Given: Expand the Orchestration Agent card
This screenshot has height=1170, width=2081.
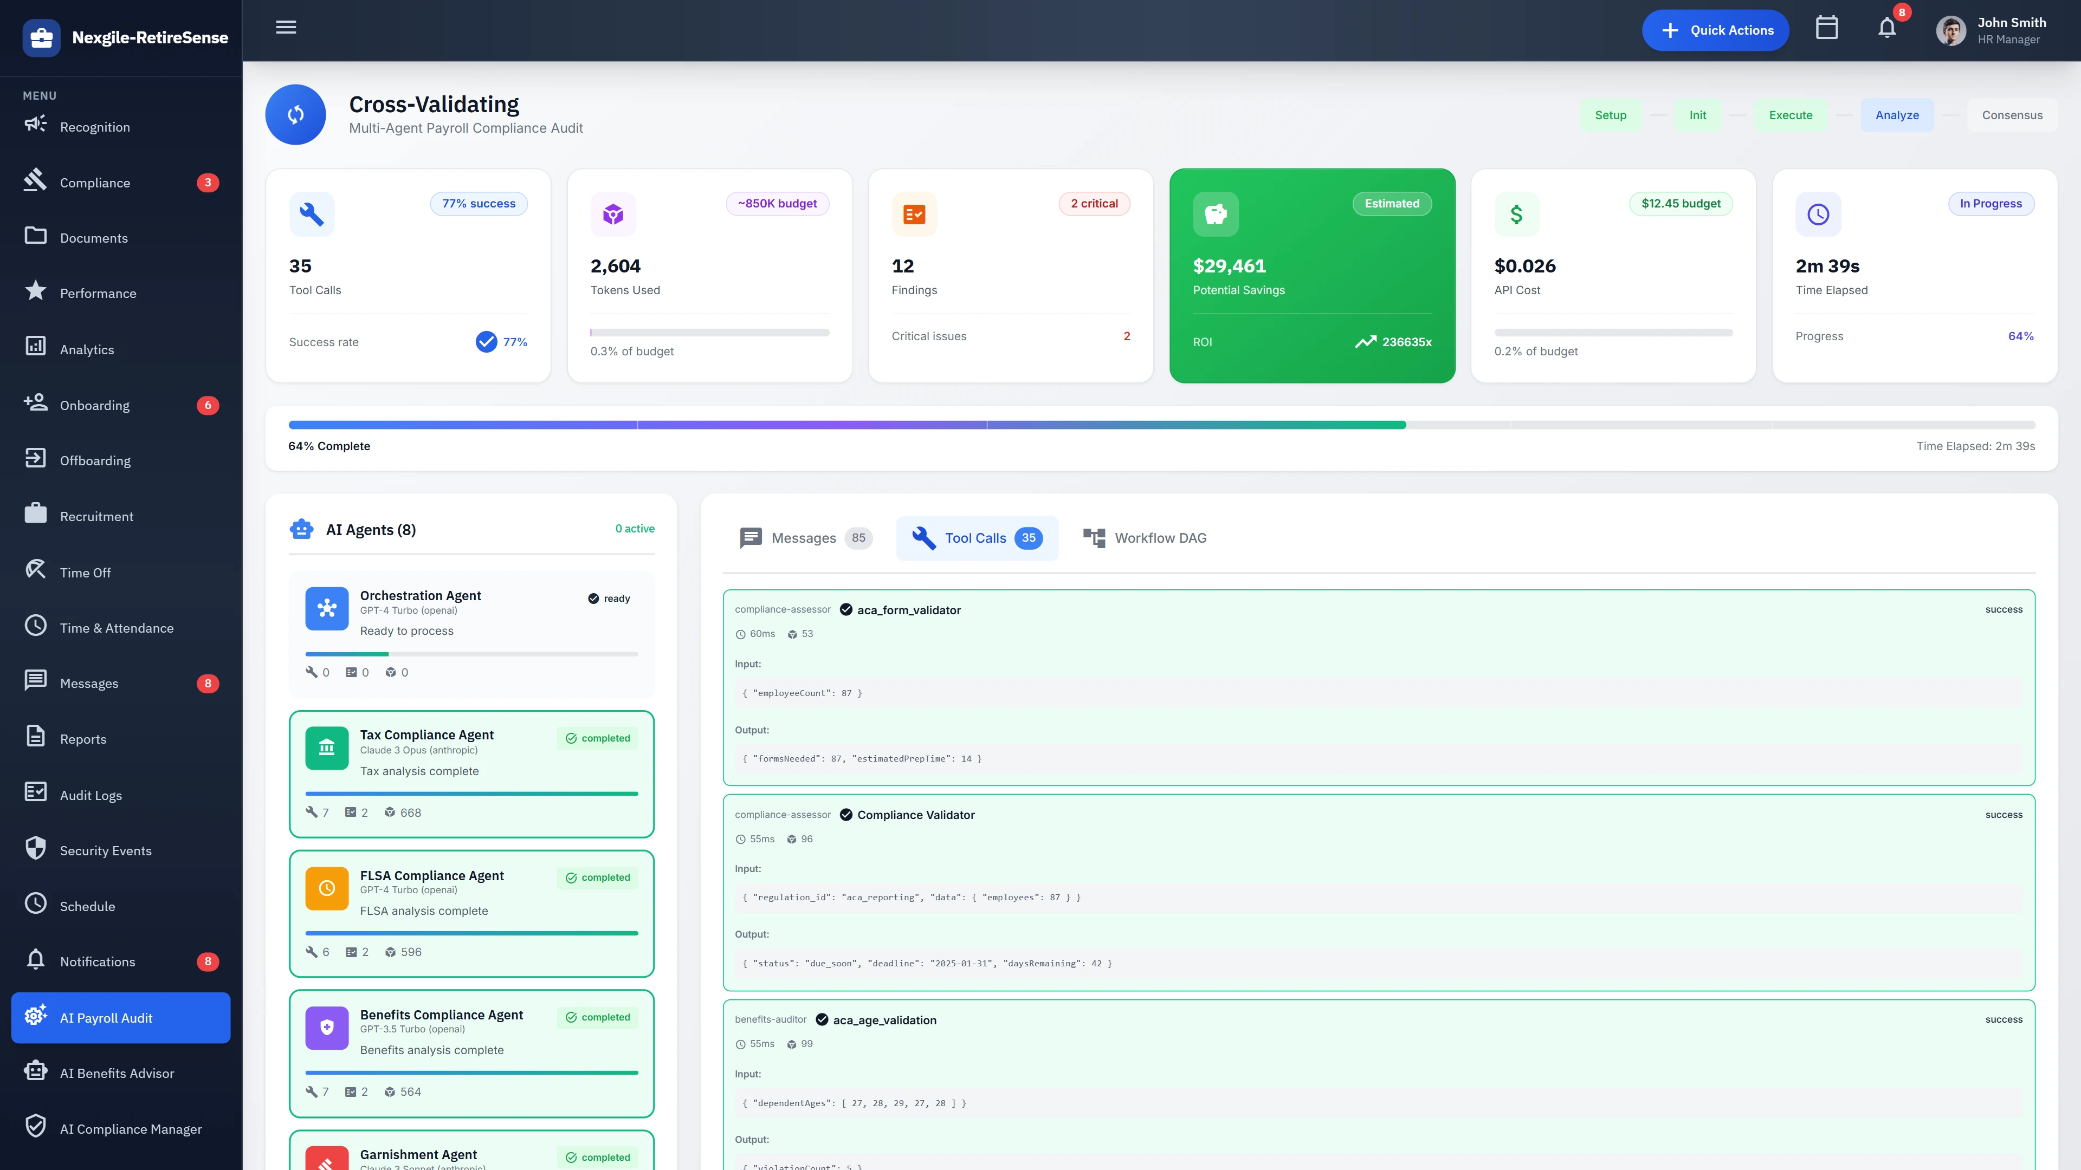Looking at the screenshot, I should [471, 634].
